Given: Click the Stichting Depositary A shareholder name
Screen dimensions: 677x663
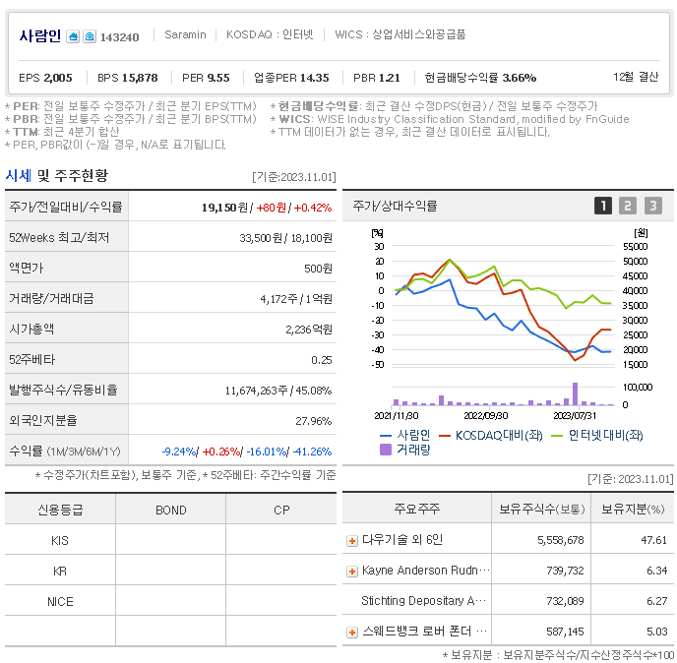Looking at the screenshot, I should pyautogui.click(x=424, y=600).
